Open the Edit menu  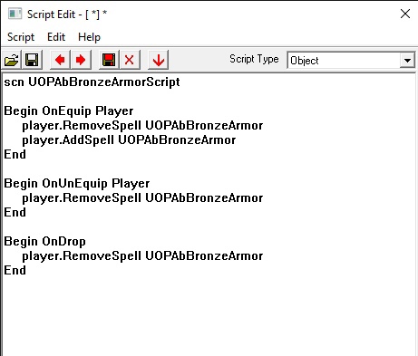coord(56,37)
